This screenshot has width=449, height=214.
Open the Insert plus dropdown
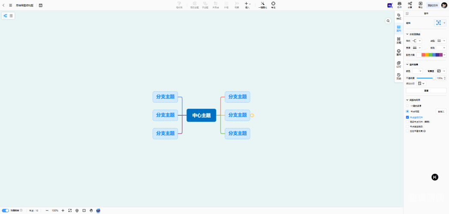(x=247, y=5)
